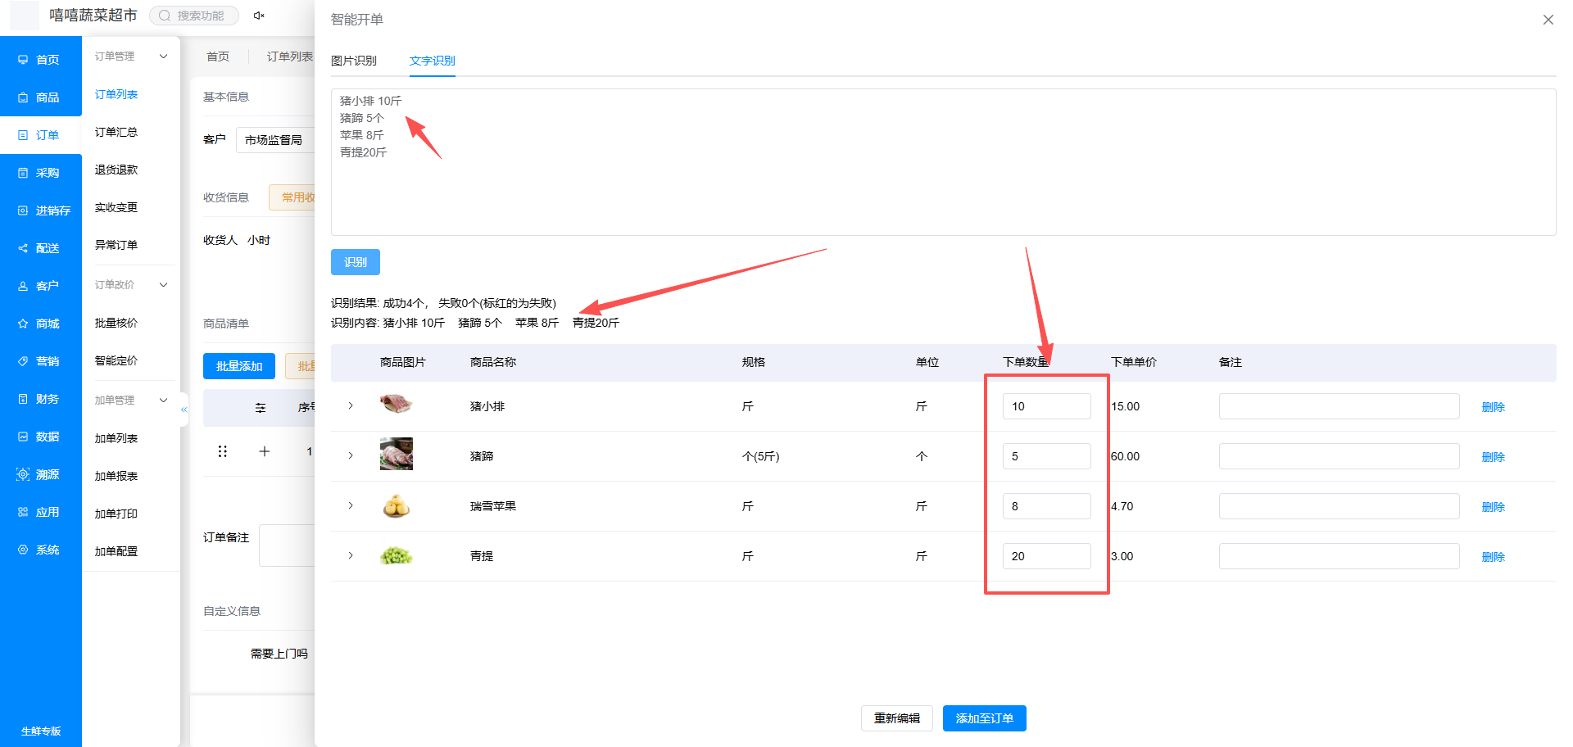Expand the 瑞雪苹果 row
This screenshot has height=747, width=1573.
tap(351, 505)
